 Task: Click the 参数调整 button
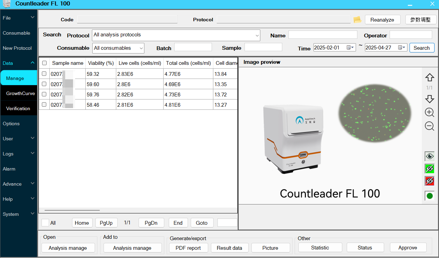tap(420, 20)
